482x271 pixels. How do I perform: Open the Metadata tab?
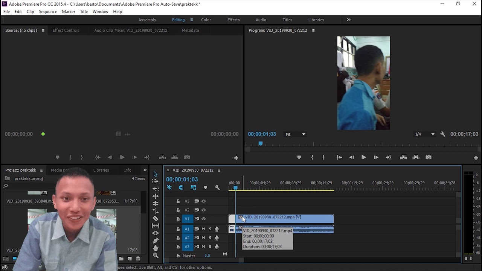pyautogui.click(x=190, y=30)
